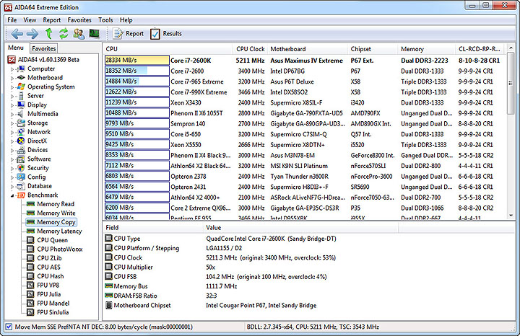Sort by the CPU Clock column header
This screenshot has width=520, height=336.
click(x=250, y=49)
